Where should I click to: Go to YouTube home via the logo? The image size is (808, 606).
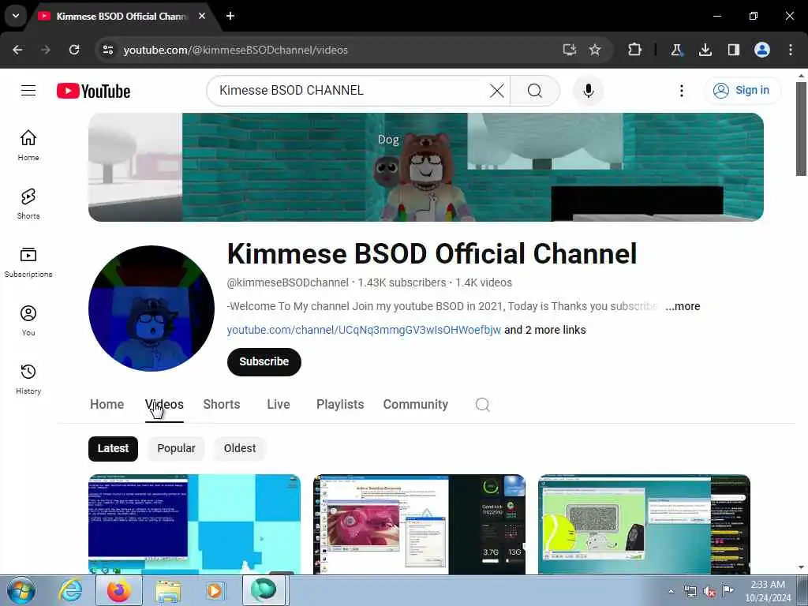click(93, 92)
